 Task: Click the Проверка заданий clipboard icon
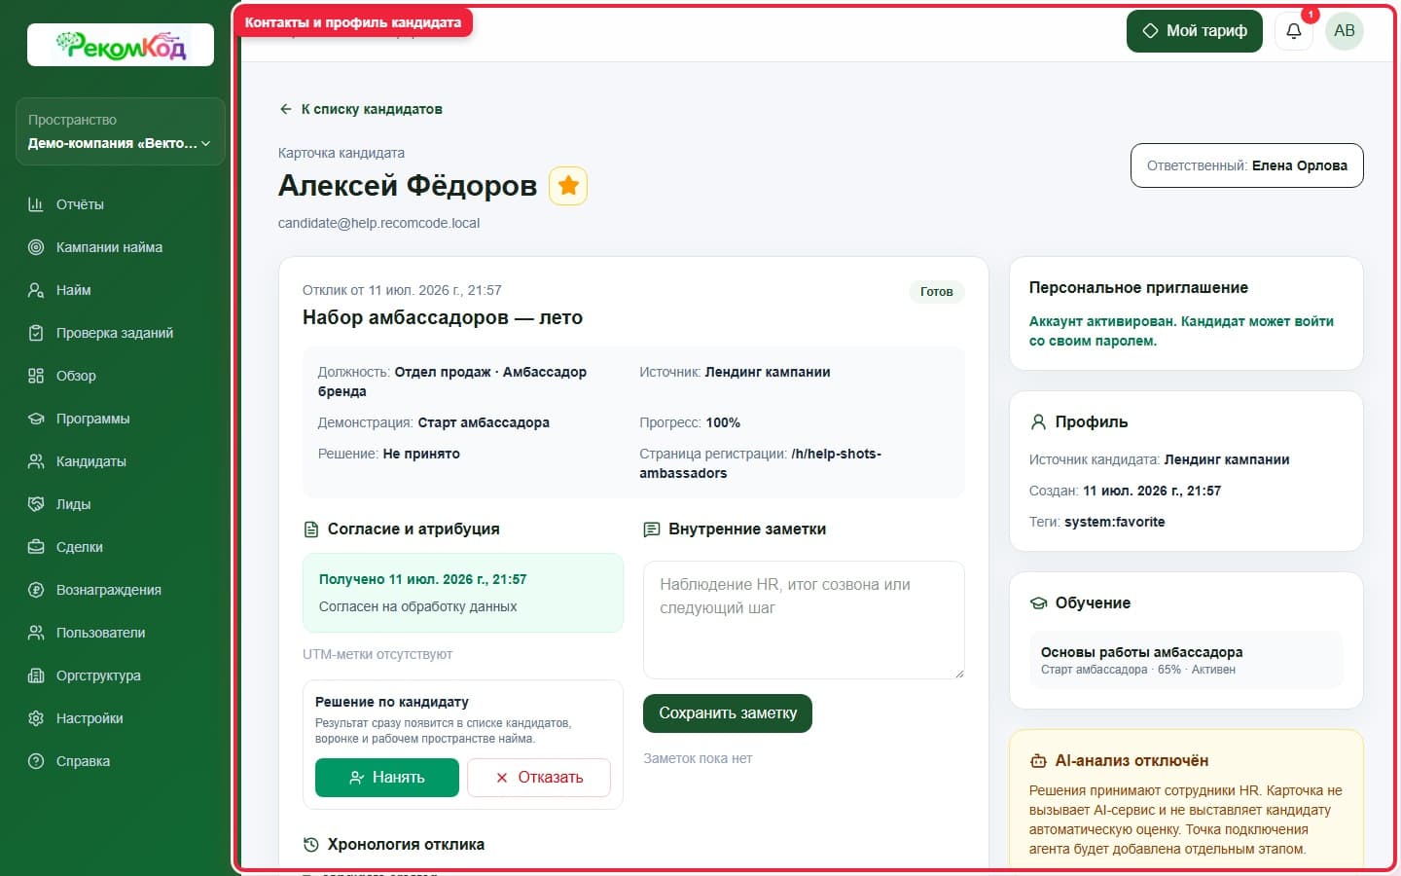[x=36, y=333]
